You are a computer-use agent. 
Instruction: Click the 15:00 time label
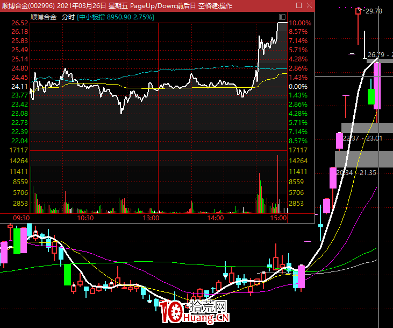click(x=278, y=218)
